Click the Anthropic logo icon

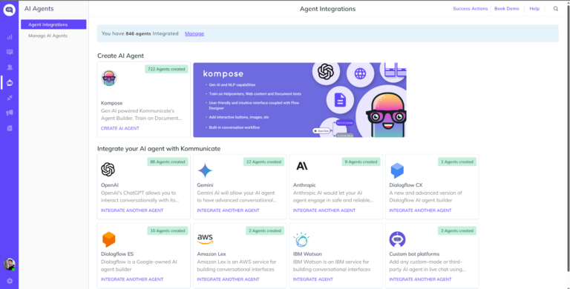point(301,166)
